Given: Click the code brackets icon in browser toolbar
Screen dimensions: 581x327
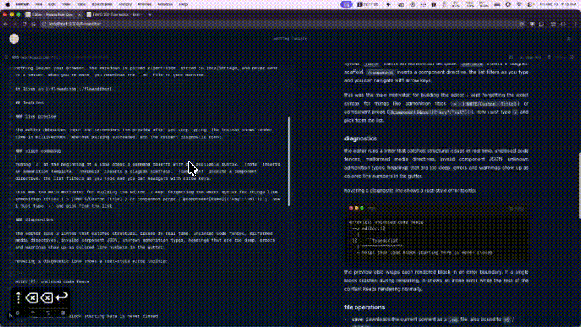Looking at the screenshot, I should click(563, 24).
